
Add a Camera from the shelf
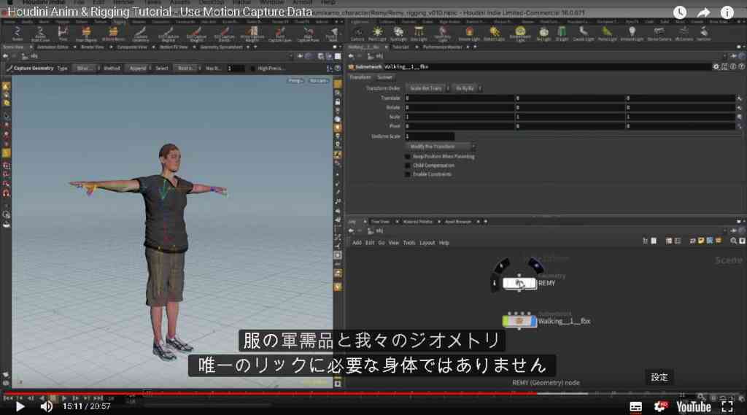357,34
